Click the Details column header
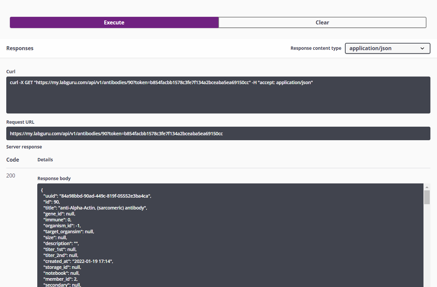Viewport: 437px width, 287px height. [x=45, y=160]
